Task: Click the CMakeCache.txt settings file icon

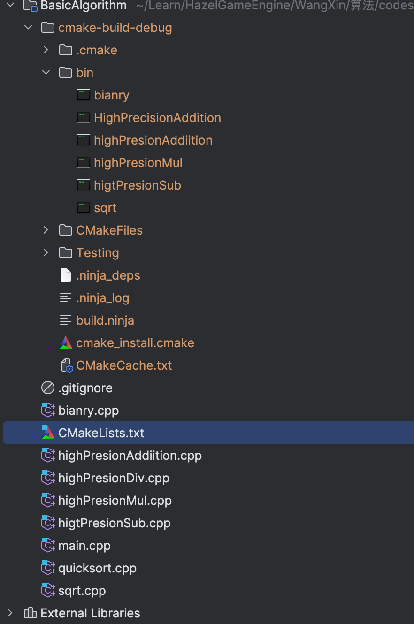Action: click(66, 365)
